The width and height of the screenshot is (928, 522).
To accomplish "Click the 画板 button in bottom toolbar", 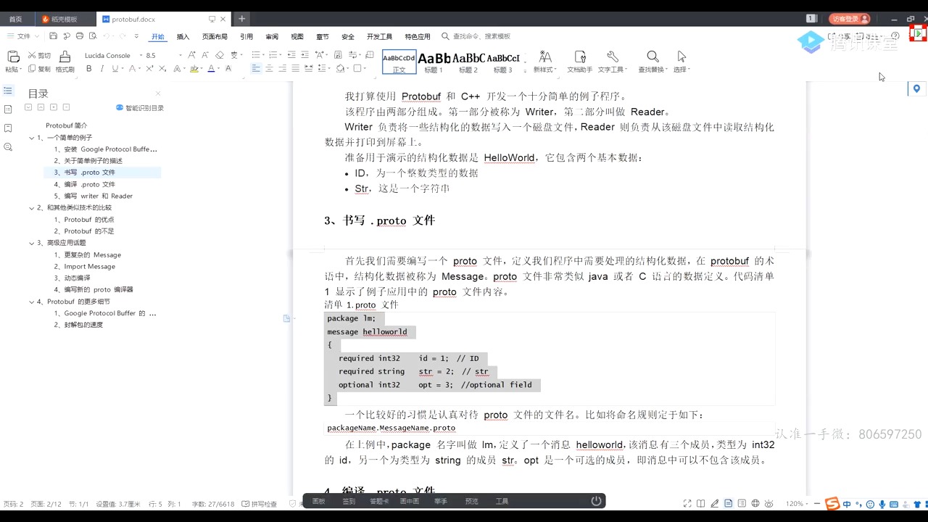I will tap(318, 501).
